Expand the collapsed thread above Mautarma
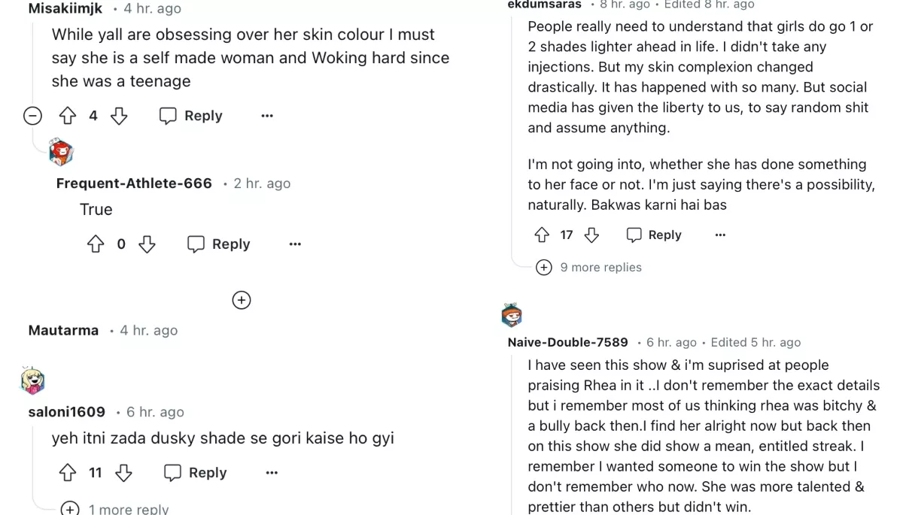Image resolution: width=903 pixels, height=515 pixels. [241, 300]
